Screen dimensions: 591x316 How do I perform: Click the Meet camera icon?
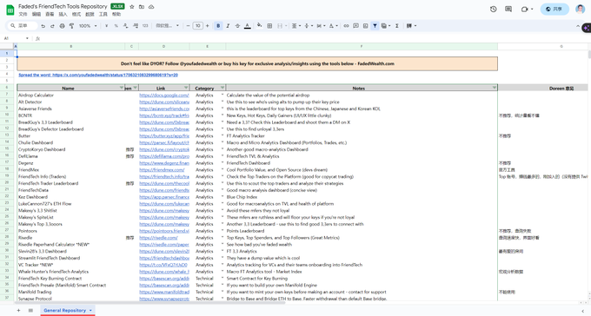tap(524, 9)
